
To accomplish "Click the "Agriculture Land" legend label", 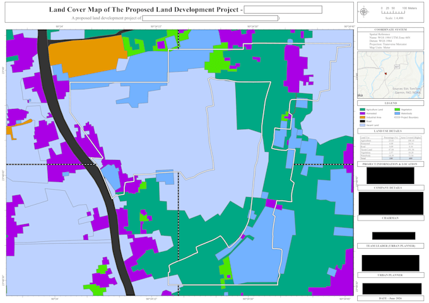I will coord(375,110).
